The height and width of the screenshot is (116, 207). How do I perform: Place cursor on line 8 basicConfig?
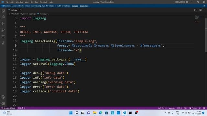click(45, 41)
